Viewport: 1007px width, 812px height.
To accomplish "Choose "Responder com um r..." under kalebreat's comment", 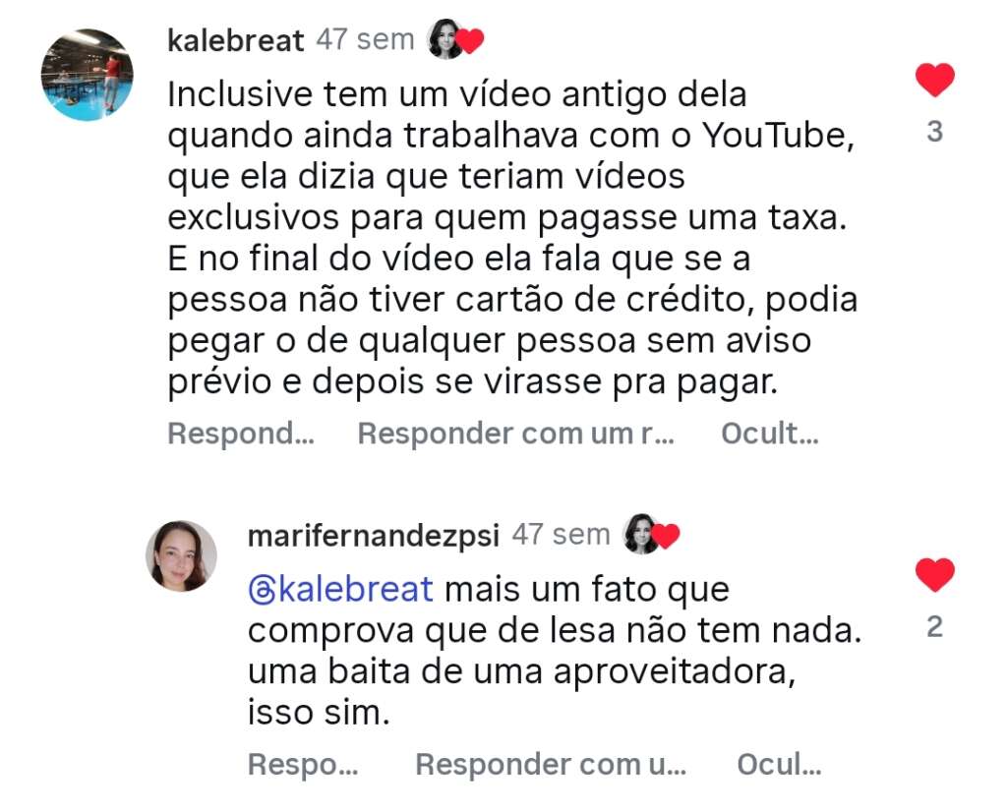I will pos(515,434).
